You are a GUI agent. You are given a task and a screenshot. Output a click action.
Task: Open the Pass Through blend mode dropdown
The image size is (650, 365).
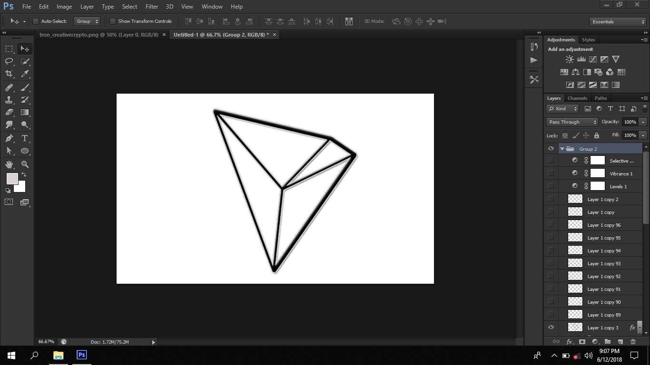coord(571,122)
